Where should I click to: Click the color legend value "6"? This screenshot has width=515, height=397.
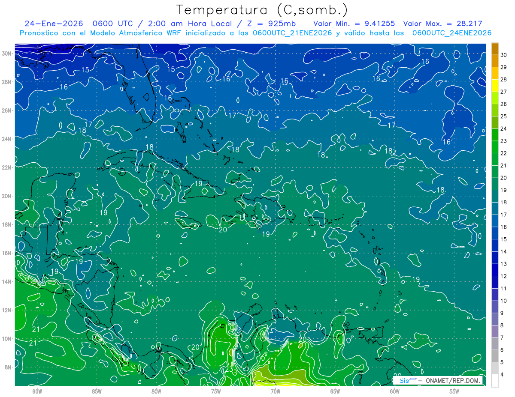point(502,350)
